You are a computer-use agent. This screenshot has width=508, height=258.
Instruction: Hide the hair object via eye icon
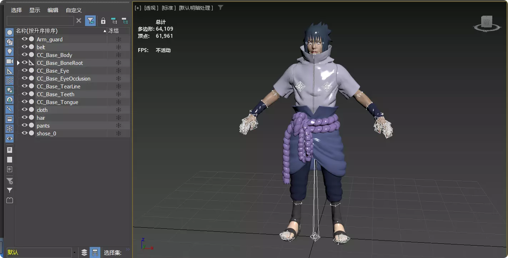(24, 118)
